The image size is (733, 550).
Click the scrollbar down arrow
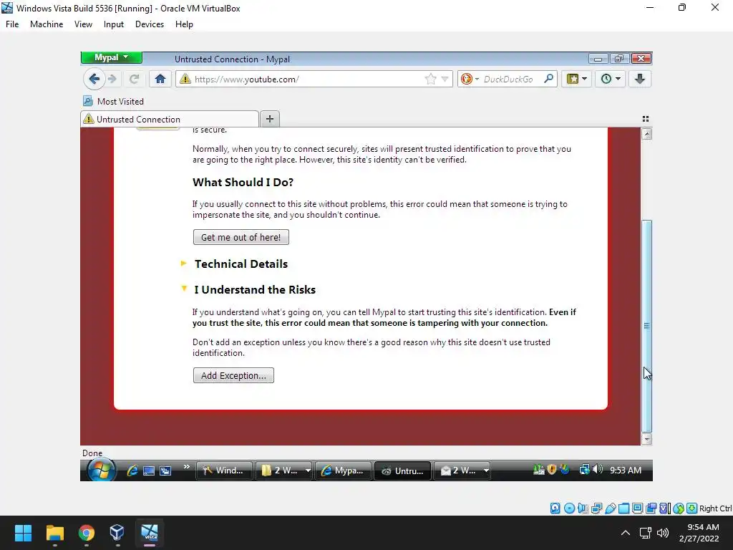click(x=647, y=439)
